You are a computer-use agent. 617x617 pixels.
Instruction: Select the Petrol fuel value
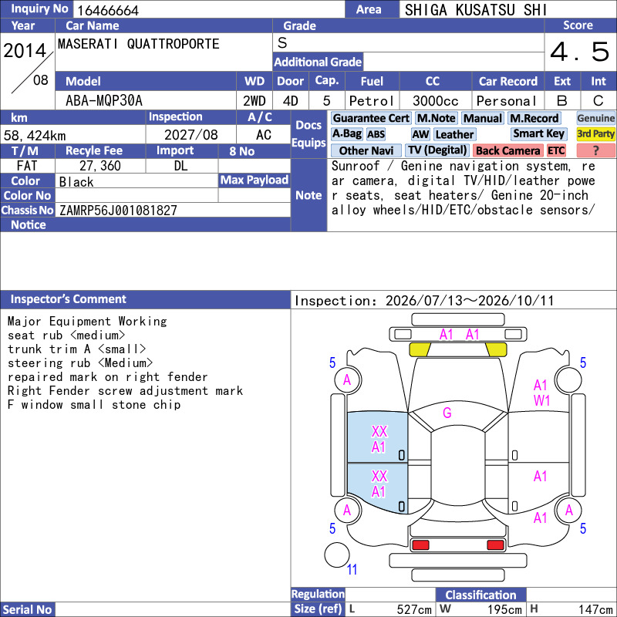coord(372,101)
